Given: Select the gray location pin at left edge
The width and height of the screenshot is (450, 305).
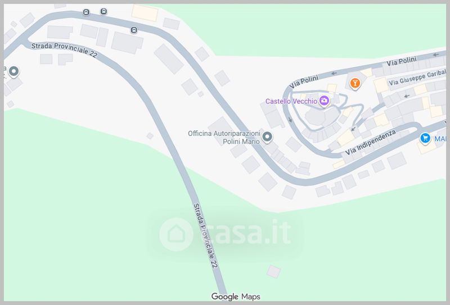Looking at the screenshot, I should [x=13, y=71].
